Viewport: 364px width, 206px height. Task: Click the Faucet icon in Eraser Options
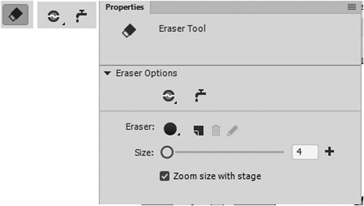pyautogui.click(x=200, y=94)
